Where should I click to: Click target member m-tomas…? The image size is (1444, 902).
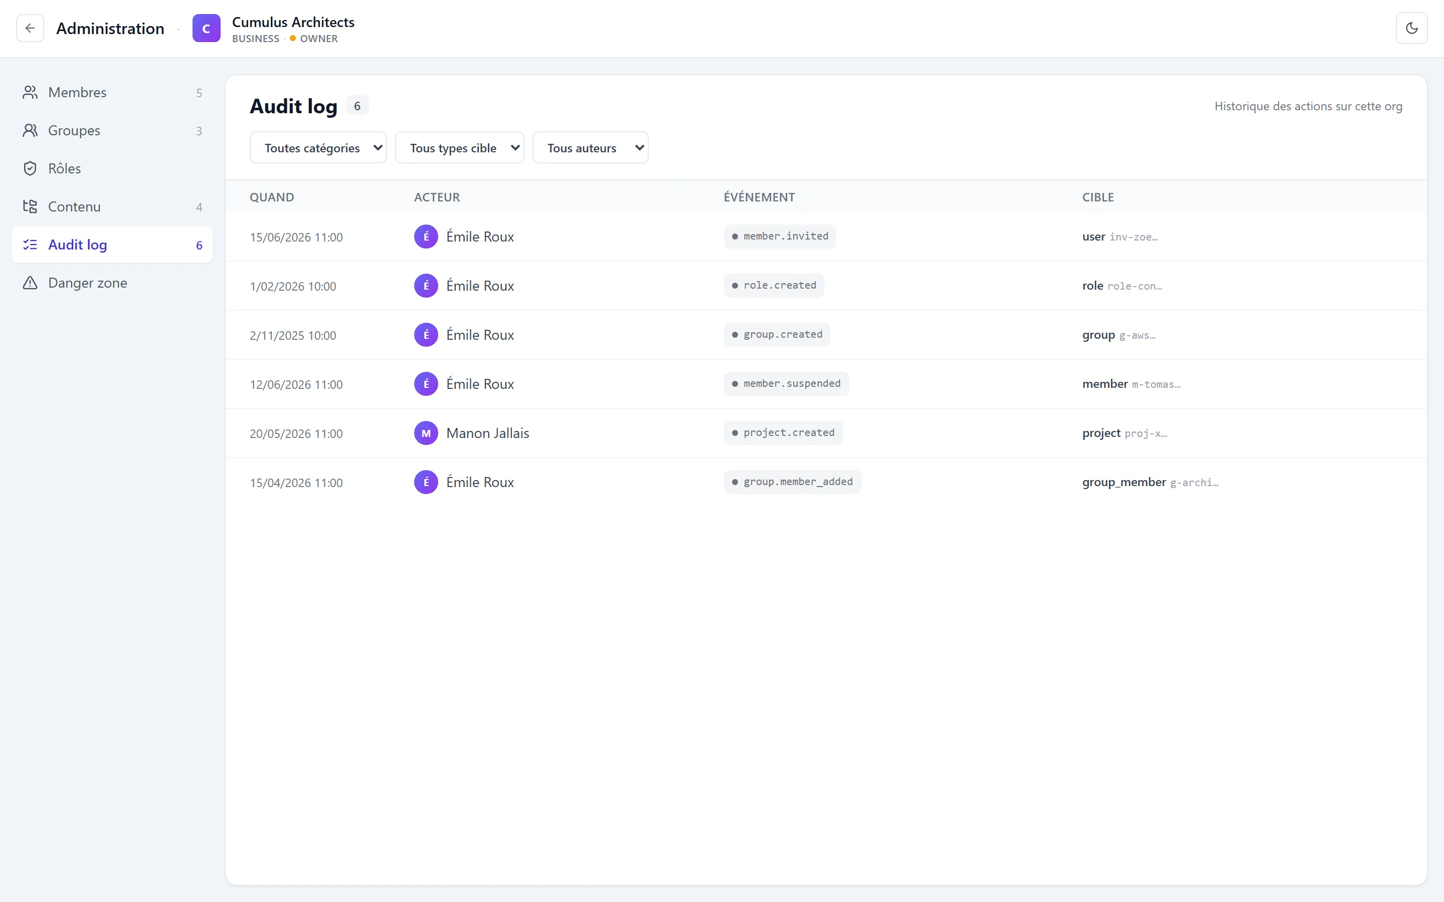[1131, 384]
